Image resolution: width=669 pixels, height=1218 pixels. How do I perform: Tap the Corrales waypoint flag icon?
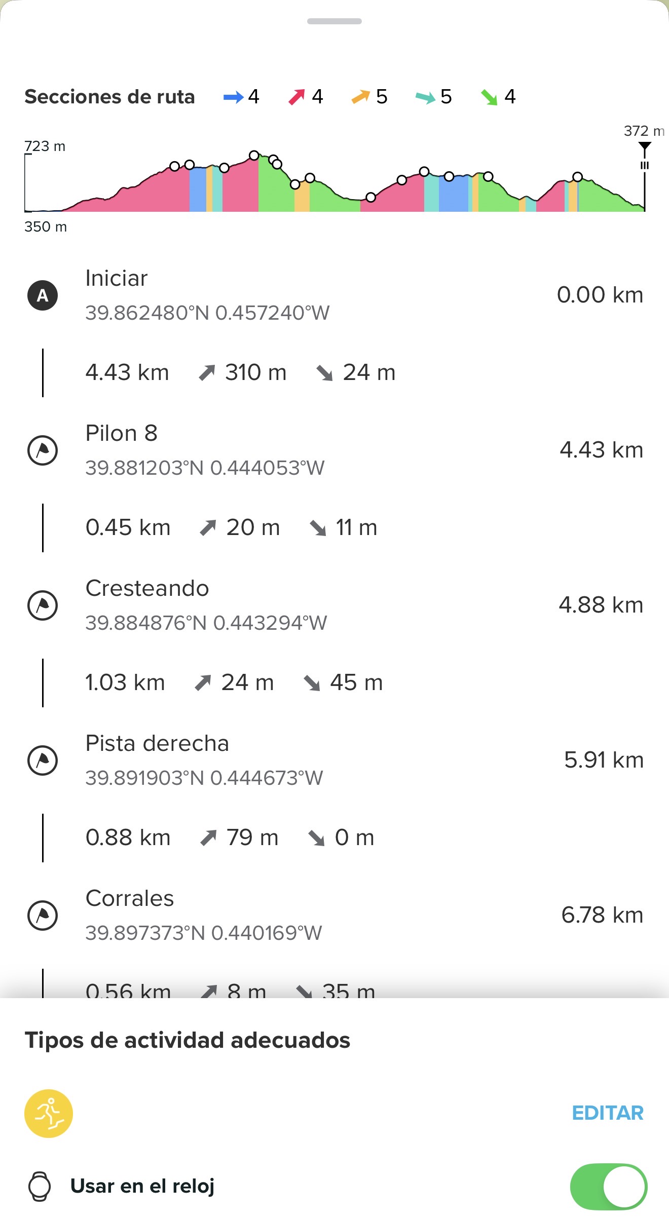(43, 916)
